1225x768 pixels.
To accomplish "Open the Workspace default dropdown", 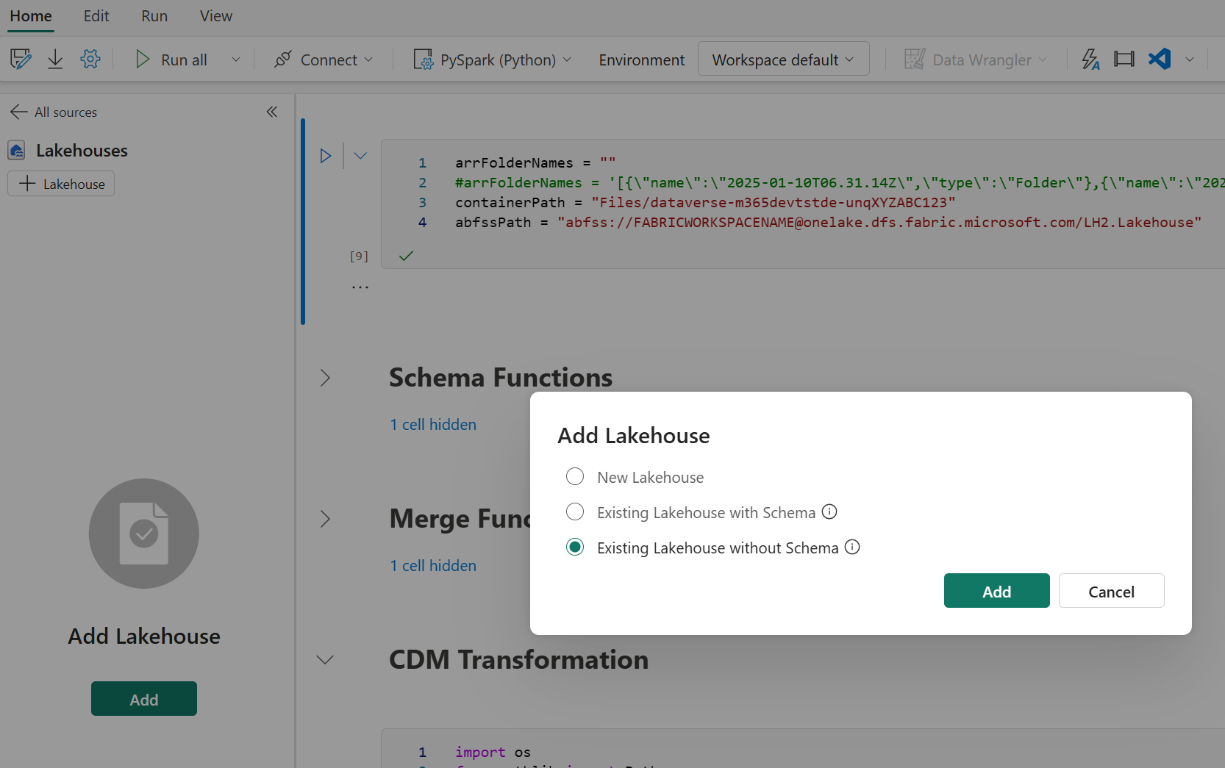I will [x=782, y=59].
